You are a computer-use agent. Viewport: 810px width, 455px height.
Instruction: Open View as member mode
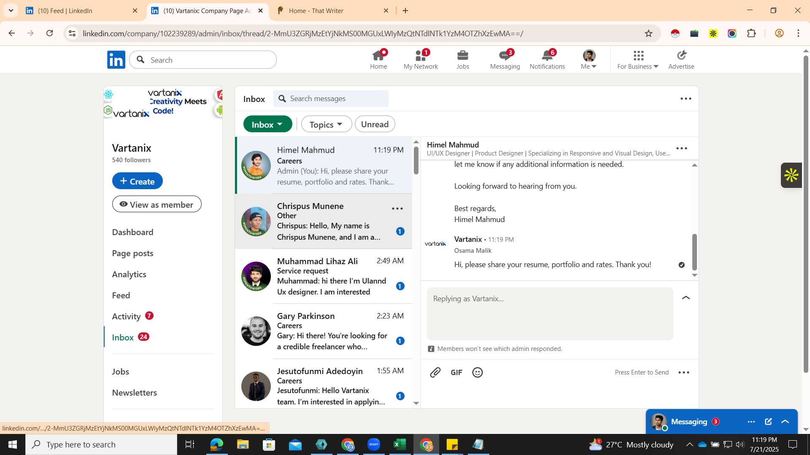(157, 204)
